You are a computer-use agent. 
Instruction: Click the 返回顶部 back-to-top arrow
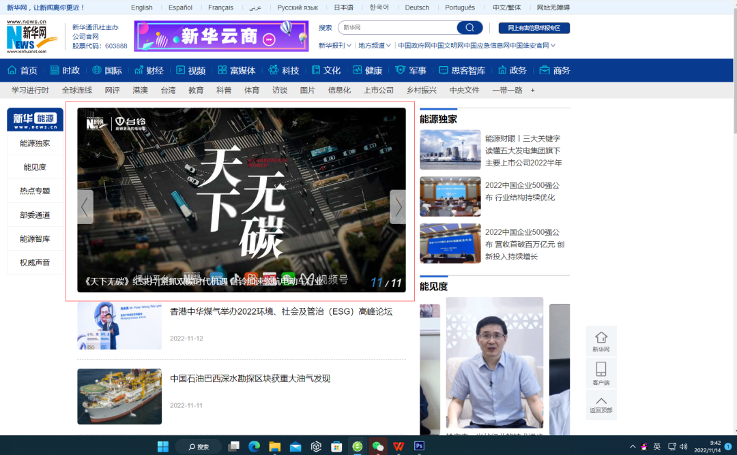[x=601, y=405]
